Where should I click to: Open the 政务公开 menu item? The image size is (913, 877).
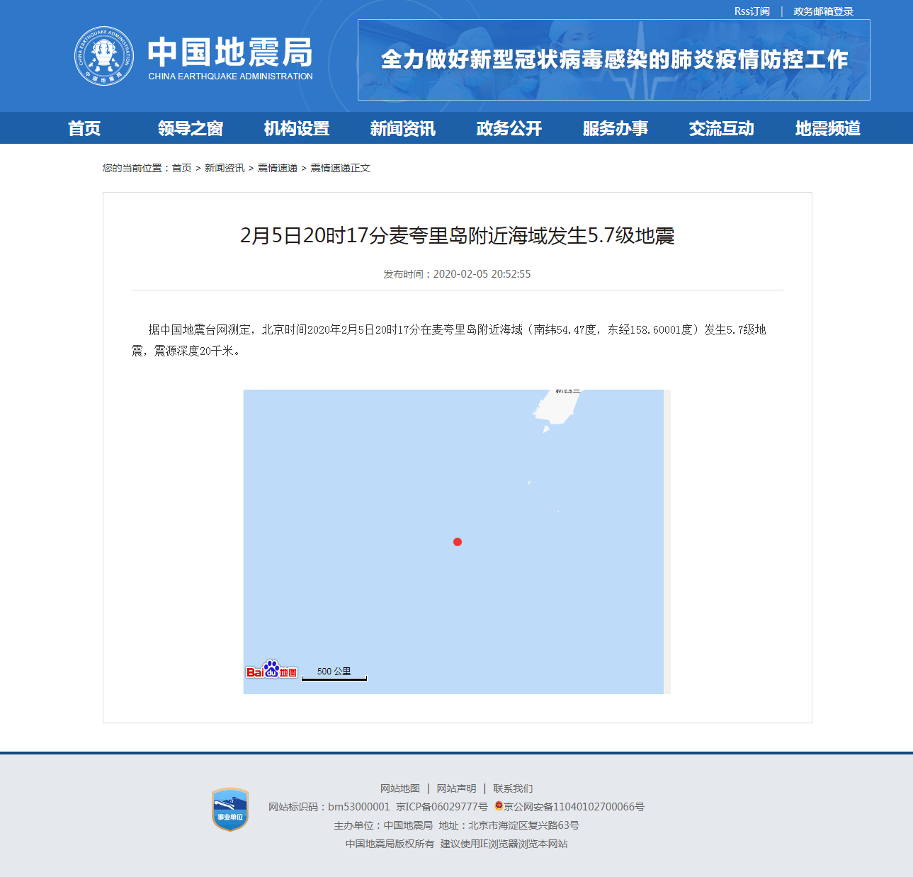[509, 128]
